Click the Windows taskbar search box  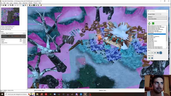[20, 94]
